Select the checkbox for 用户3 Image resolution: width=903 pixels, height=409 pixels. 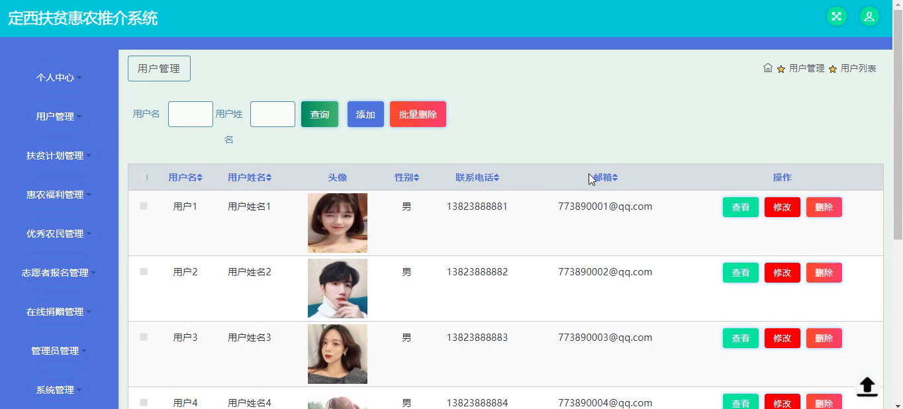144,338
